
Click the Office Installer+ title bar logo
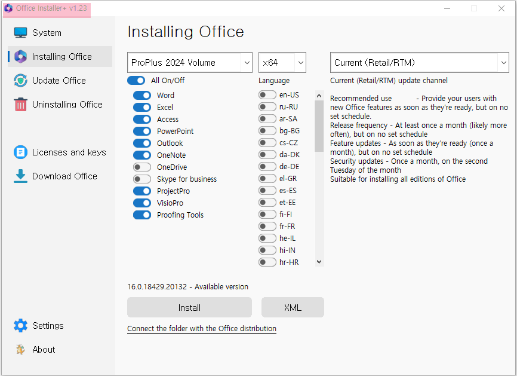(x=8, y=8)
